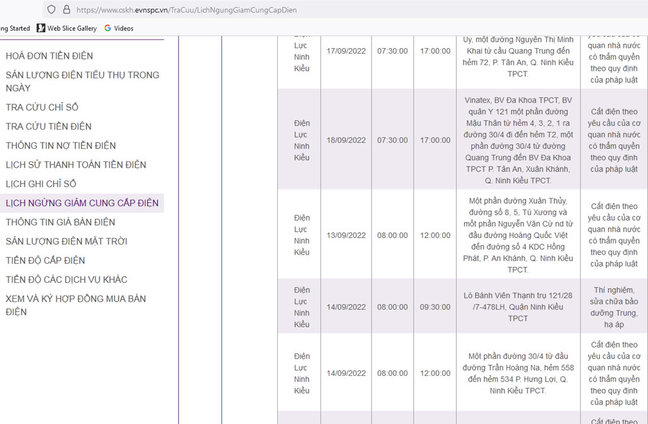Click the cskh.evnspc.vn URL address field
This screenshot has width=648, height=424.
click(x=187, y=10)
